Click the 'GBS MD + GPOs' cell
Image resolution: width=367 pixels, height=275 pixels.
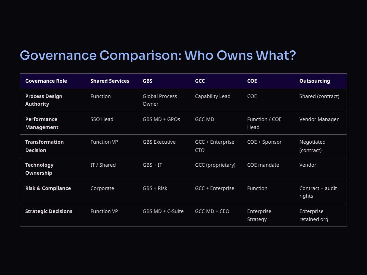point(161,119)
